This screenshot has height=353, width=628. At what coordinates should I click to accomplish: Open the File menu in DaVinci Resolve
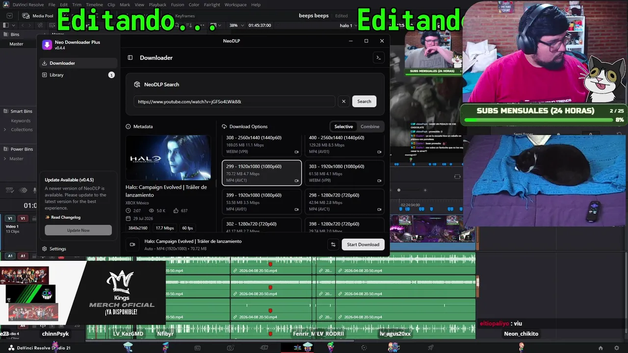coord(52,4)
